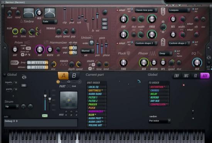The image size is (212, 143).
Task: Open the second Timbre waveform thumbnail
Action: pyautogui.click(x=50, y=13)
